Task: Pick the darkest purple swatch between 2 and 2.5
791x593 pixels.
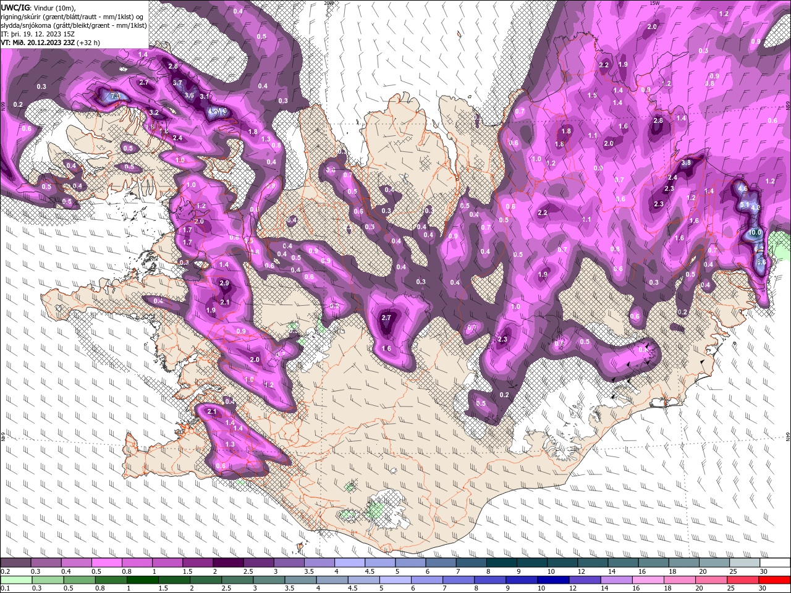Action: (x=228, y=563)
